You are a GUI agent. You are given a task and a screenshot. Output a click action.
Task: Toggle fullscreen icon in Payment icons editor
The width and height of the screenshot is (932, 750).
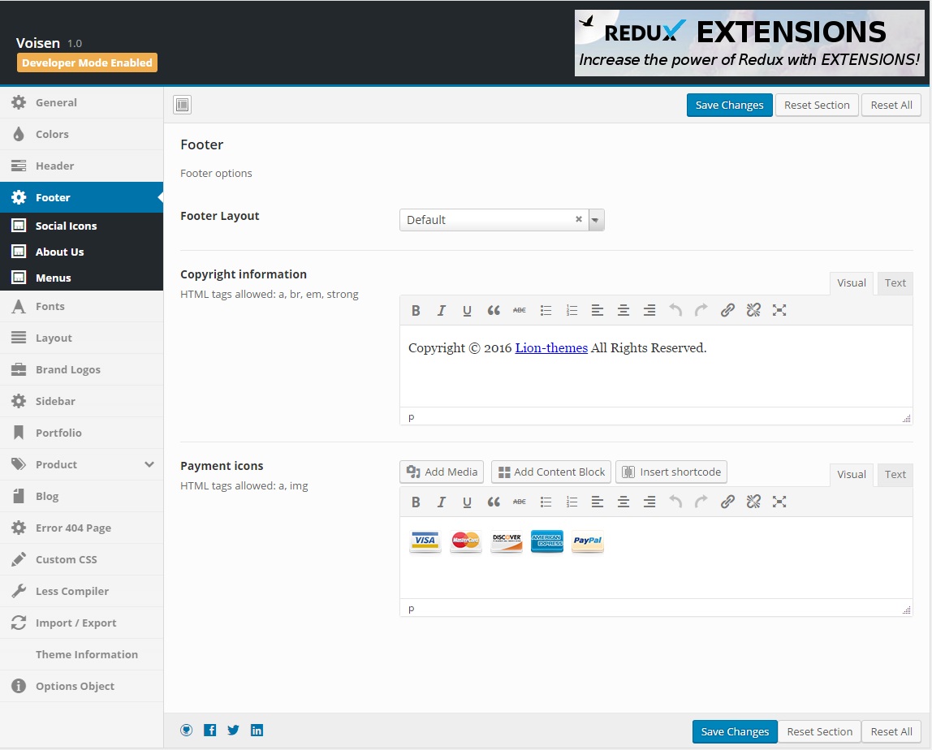click(x=779, y=502)
